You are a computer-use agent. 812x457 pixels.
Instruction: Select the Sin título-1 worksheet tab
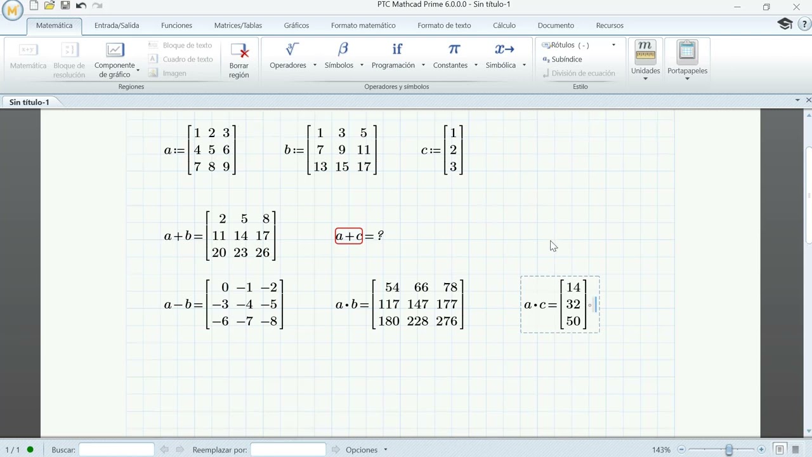pos(29,102)
